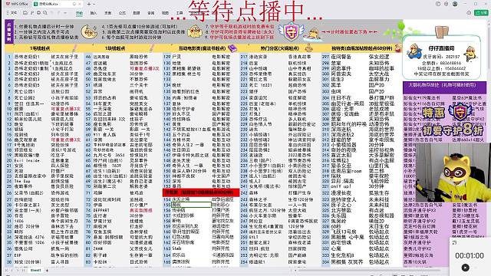Switch to the 工具 ribbon tab

point(180,13)
